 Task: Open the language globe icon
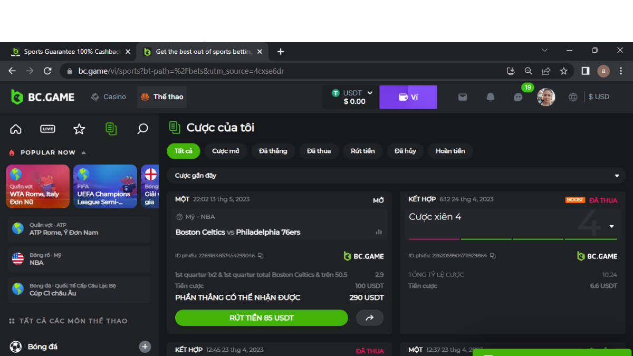click(573, 97)
